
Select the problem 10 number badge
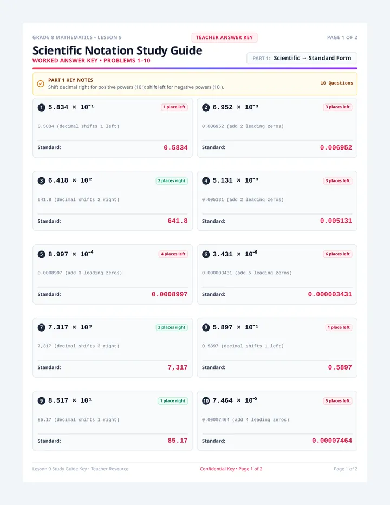pyautogui.click(x=206, y=400)
